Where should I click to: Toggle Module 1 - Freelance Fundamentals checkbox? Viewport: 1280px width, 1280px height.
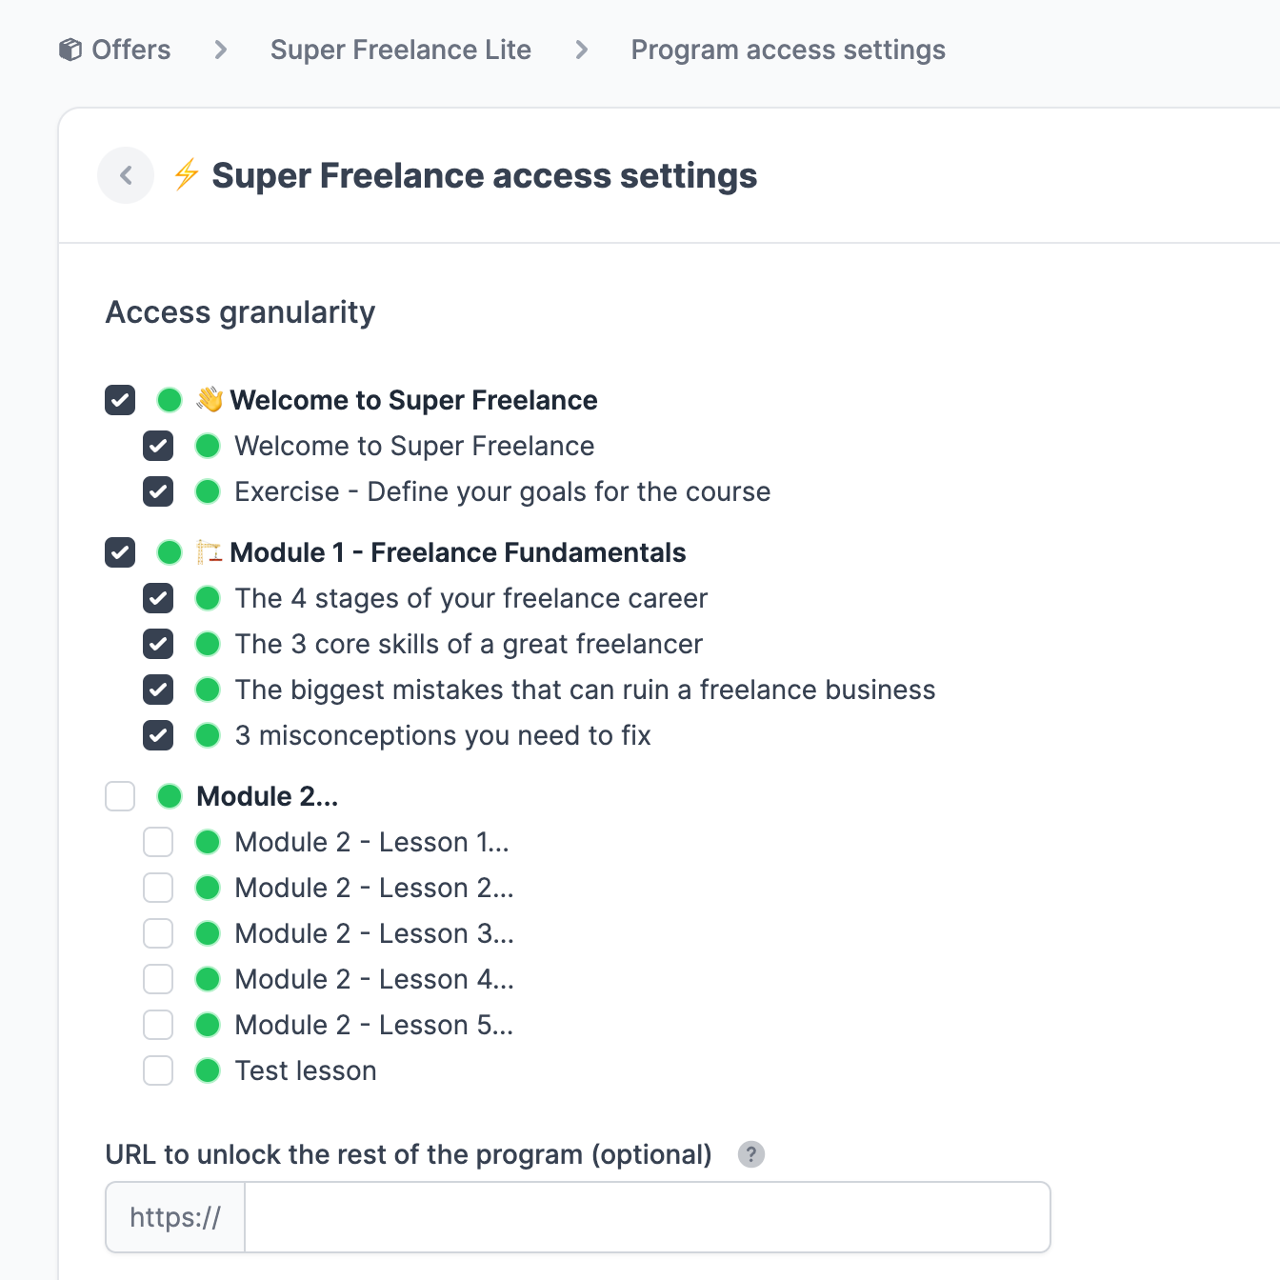click(120, 552)
